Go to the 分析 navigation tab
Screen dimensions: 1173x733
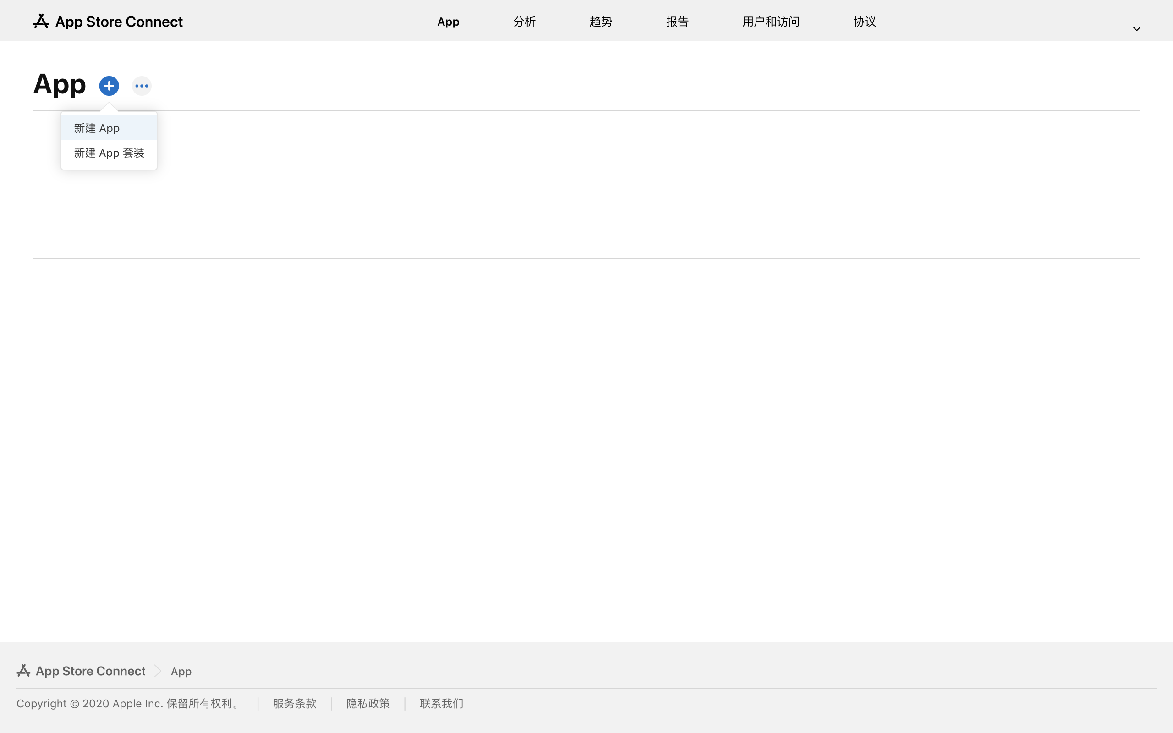[524, 22]
